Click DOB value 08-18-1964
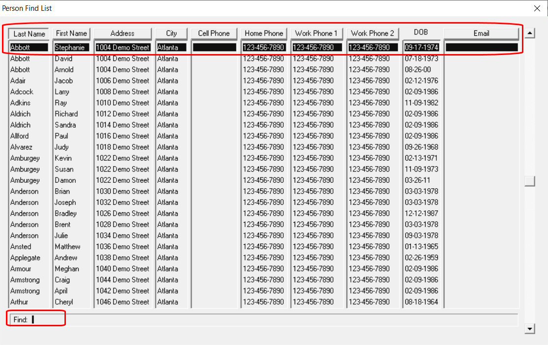The height and width of the screenshot is (345, 548). [422, 302]
